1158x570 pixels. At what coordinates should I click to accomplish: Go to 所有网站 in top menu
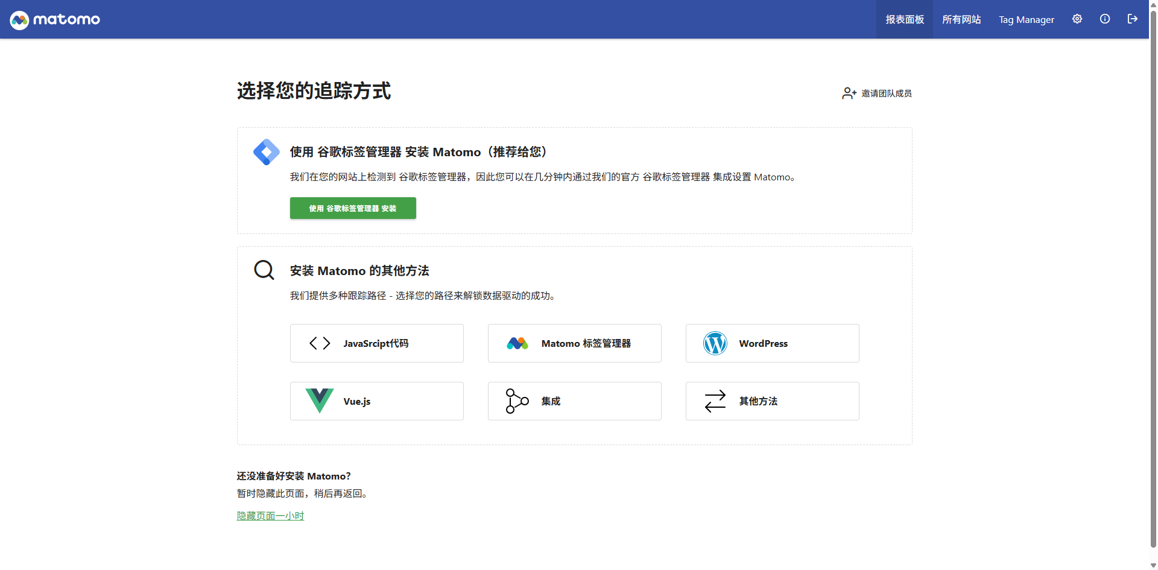pos(961,19)
